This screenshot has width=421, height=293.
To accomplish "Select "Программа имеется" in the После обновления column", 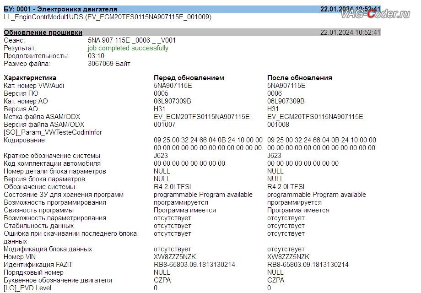I will (x=298, y=210).
